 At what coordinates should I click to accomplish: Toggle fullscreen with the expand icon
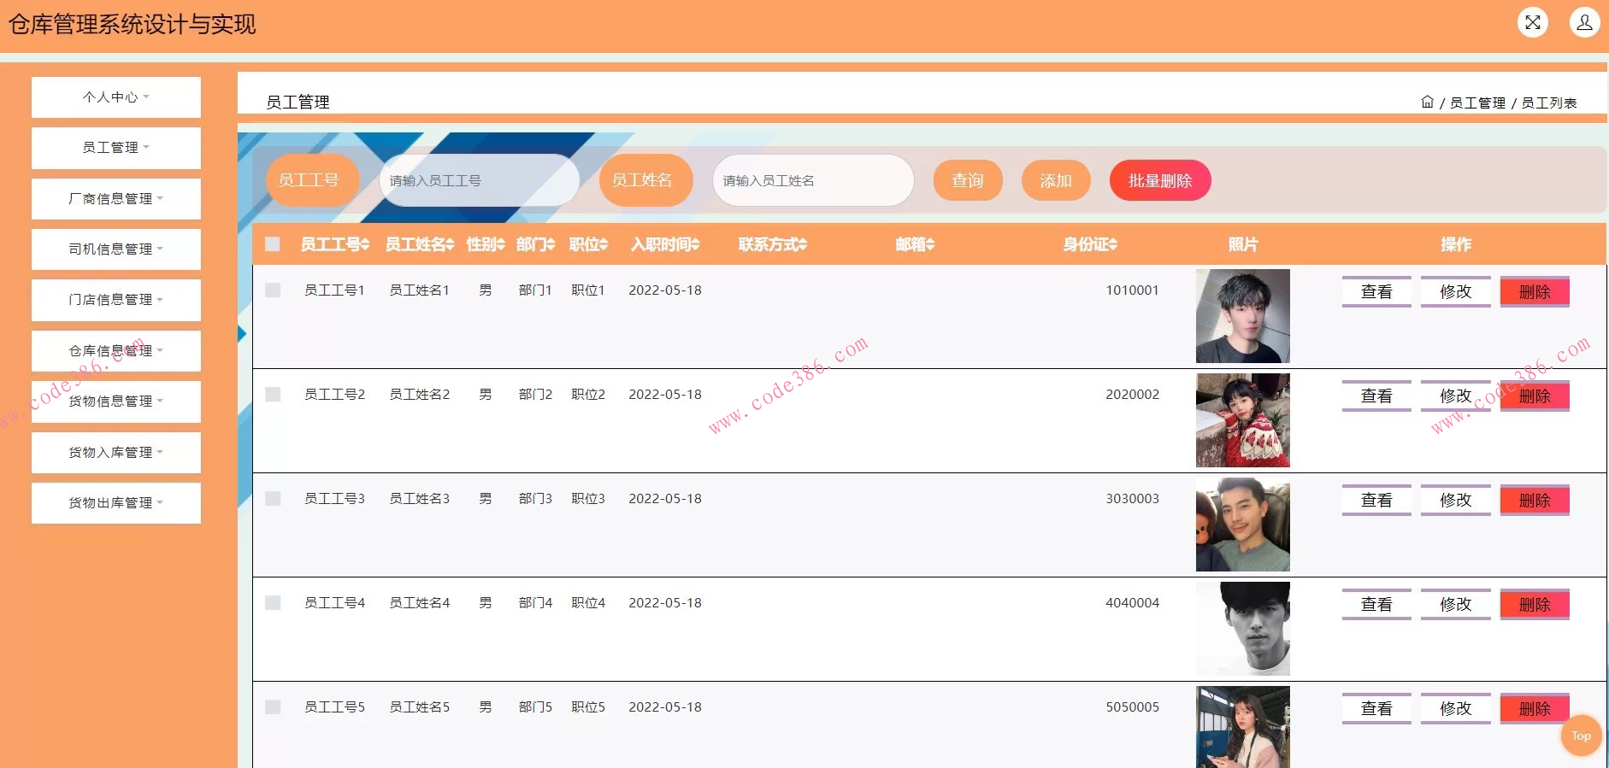[1532, 22]
